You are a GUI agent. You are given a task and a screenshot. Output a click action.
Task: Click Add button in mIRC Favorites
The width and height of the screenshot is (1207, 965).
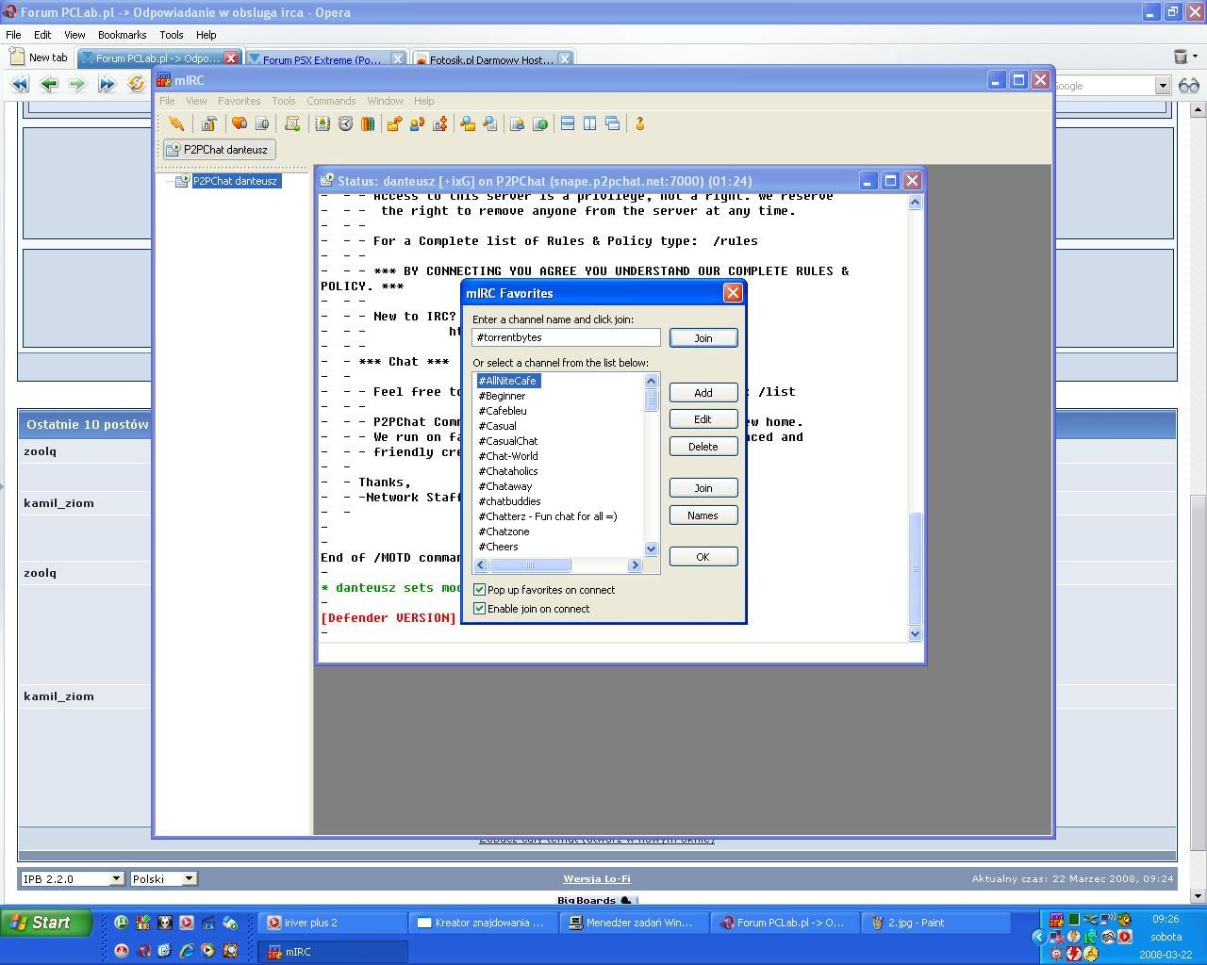[703, 392]
